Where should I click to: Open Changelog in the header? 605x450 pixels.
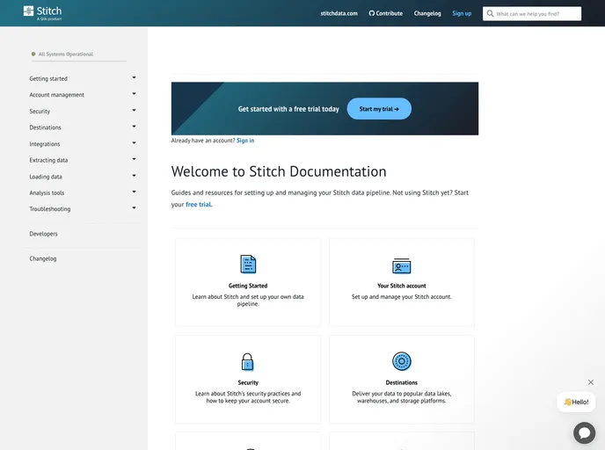tap(427, 13)
